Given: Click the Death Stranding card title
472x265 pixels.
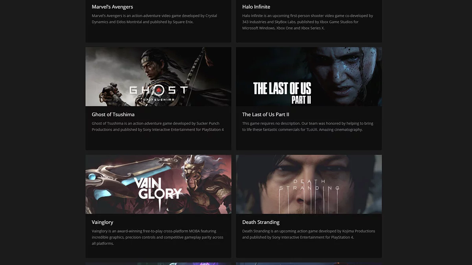Looking at the screenshot, I should coord(261,222).
